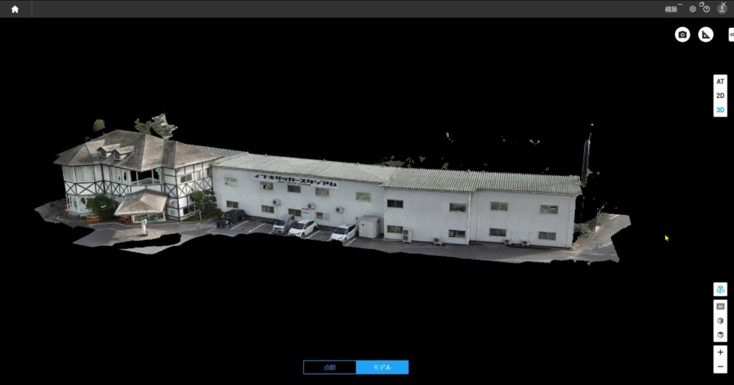Switch to 2D map mode
The image size is (734, 385).
tap(720, 96)
